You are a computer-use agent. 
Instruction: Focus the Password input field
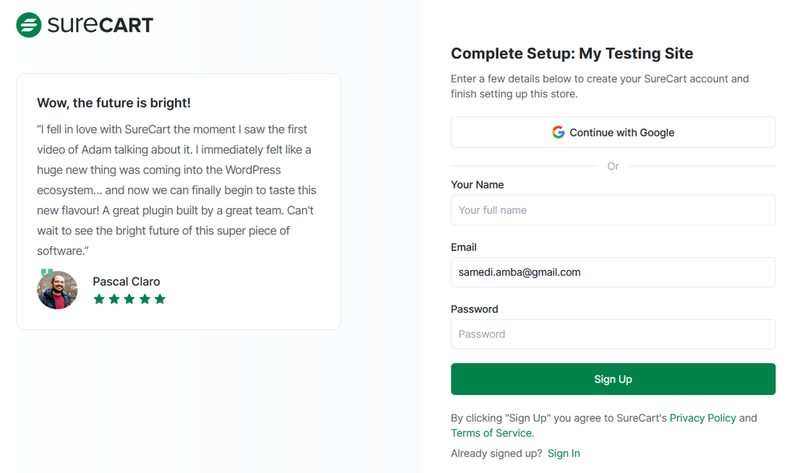click(x=613, y=334)
